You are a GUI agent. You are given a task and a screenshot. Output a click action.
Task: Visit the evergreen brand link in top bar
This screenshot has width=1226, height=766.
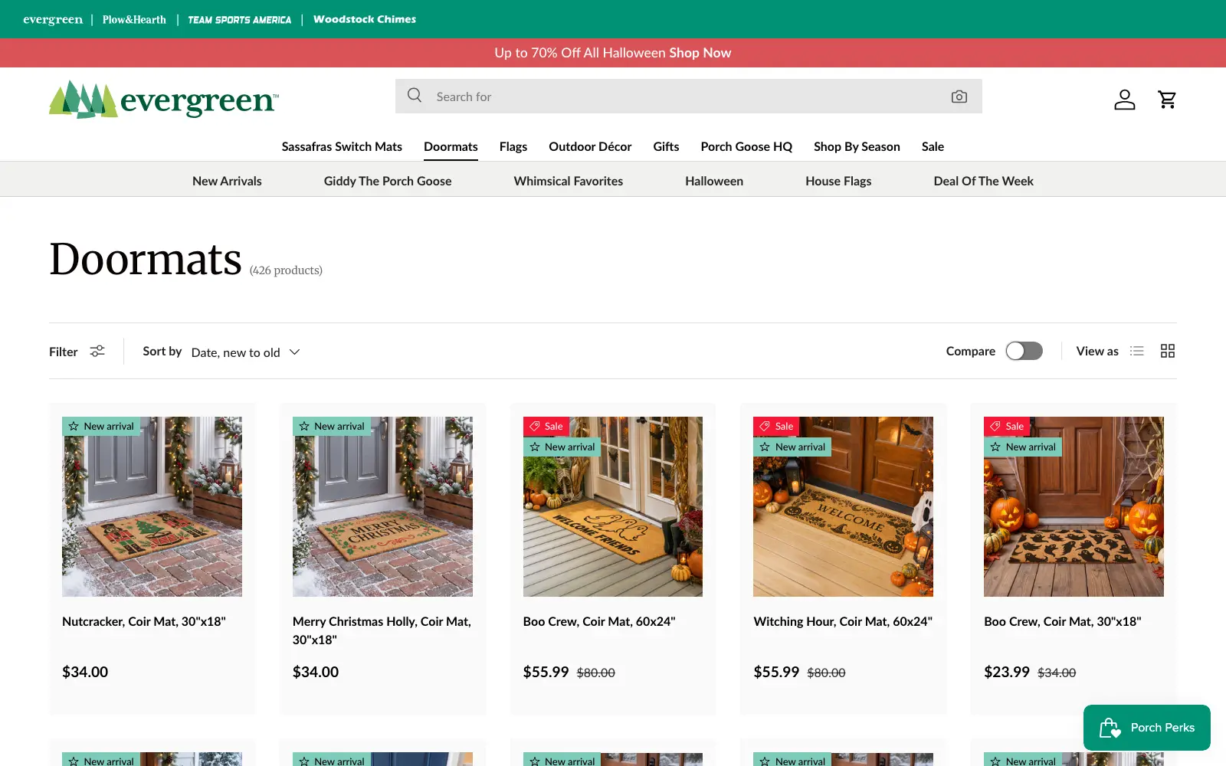pyautogui.click(x=53, y=19)
